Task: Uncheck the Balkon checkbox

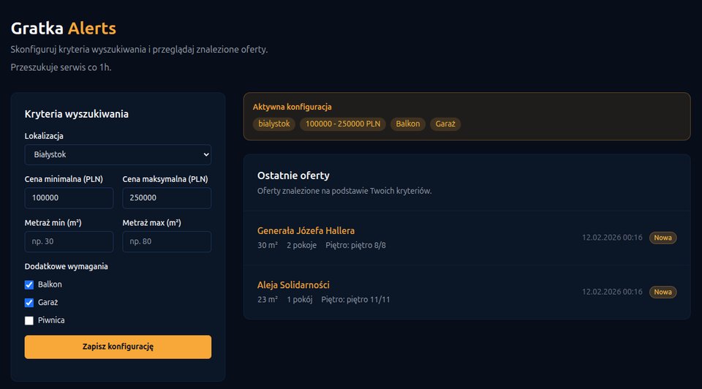Action: pyautogui.click(x=29, y=284)
